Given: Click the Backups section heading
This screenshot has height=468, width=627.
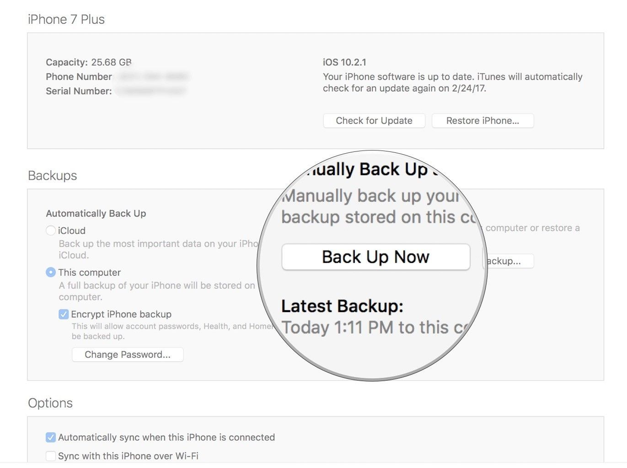Looking at the screenshot, I should point(53,176).
